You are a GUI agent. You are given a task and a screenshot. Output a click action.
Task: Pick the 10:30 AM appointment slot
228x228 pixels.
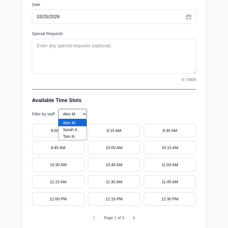tap(58, 165)
